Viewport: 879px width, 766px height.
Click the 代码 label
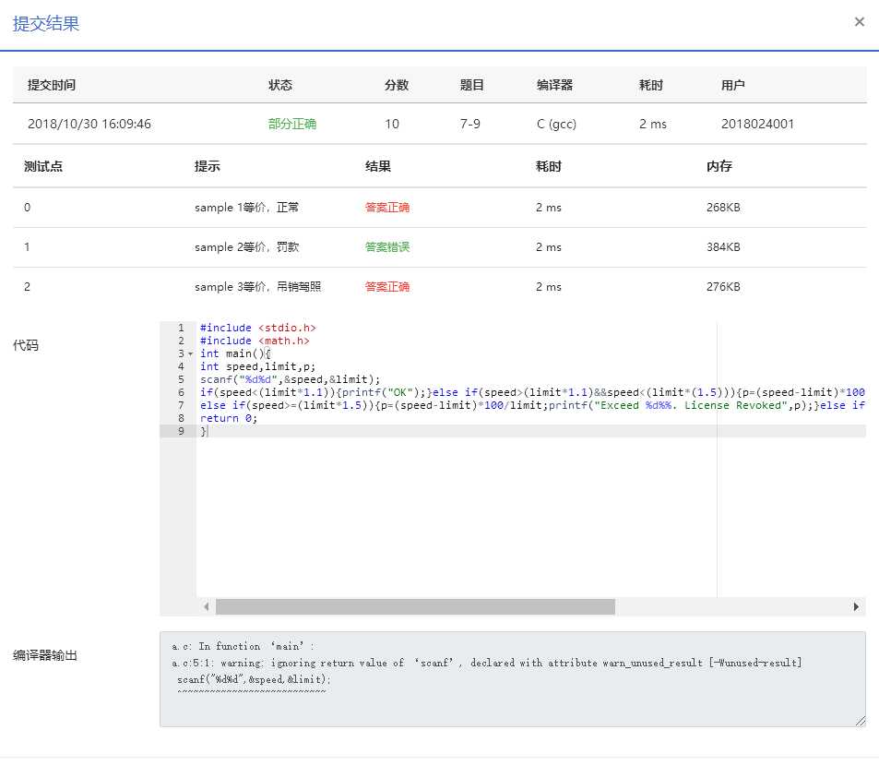click(26, 345)
